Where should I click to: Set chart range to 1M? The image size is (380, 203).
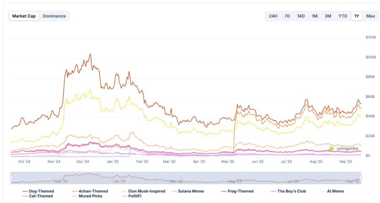314,16
